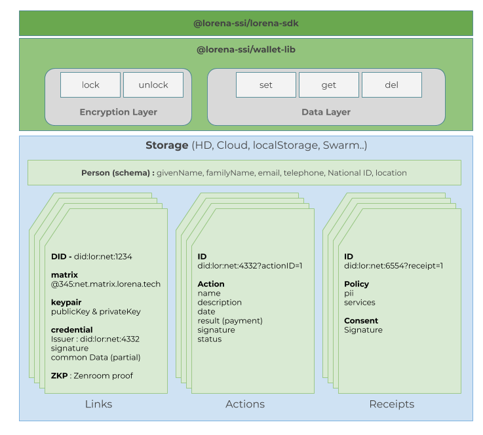The width and height of the screenshot is (483, 435).
Task: Click the Policy heading
Action: [x=357, y=284]
